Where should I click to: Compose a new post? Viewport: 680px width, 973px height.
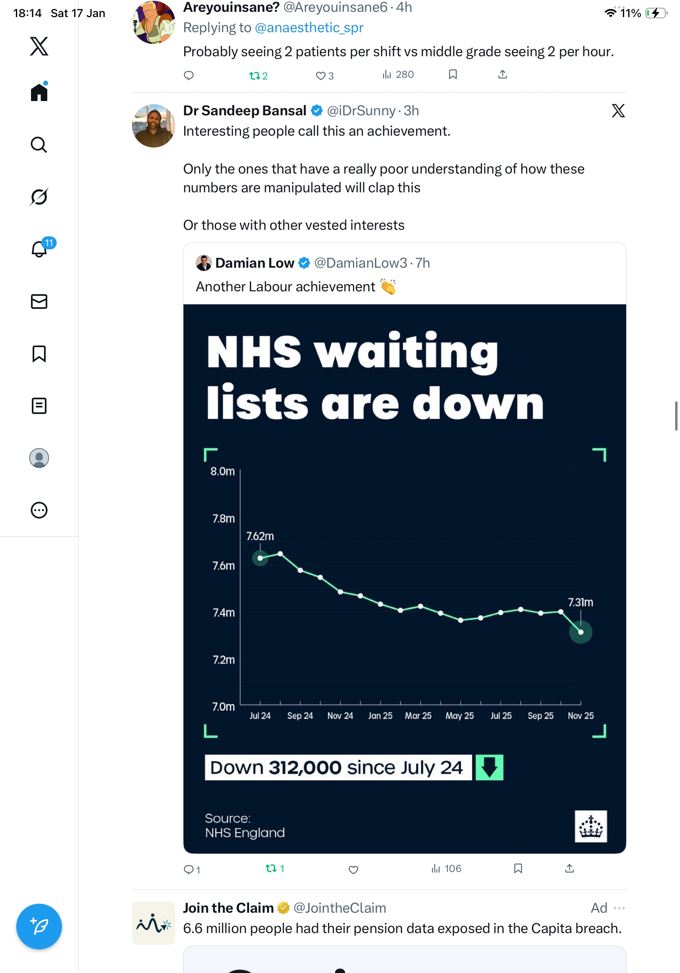coord(39,926)
